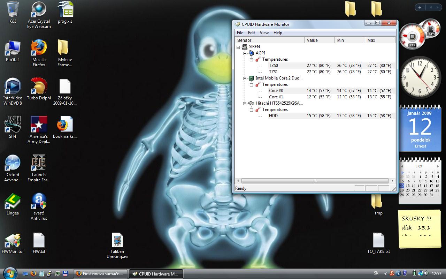
Task: Select the tmp folder on desktop
Action: 378,205
